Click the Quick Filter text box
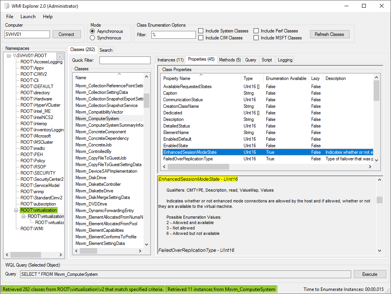 (125, 60)
